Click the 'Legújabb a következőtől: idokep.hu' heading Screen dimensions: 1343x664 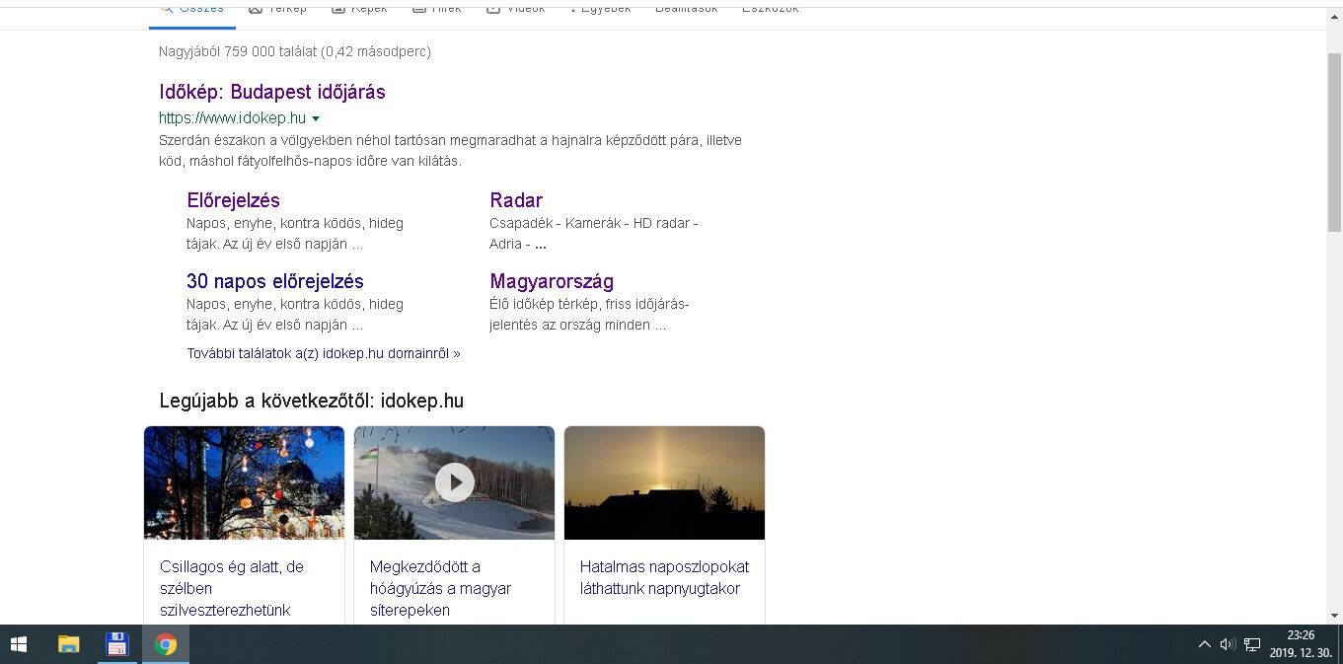point(311,401)
